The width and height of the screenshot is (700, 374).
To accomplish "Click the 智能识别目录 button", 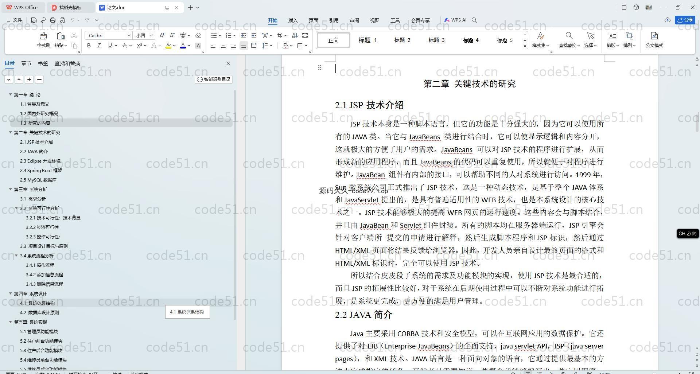I will tap(214, 79).
